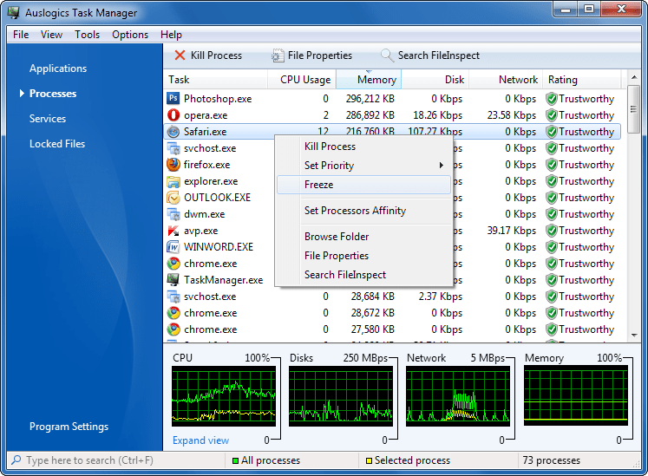Click the Photoshop.exe Ps icon

[x=173, y=98]
